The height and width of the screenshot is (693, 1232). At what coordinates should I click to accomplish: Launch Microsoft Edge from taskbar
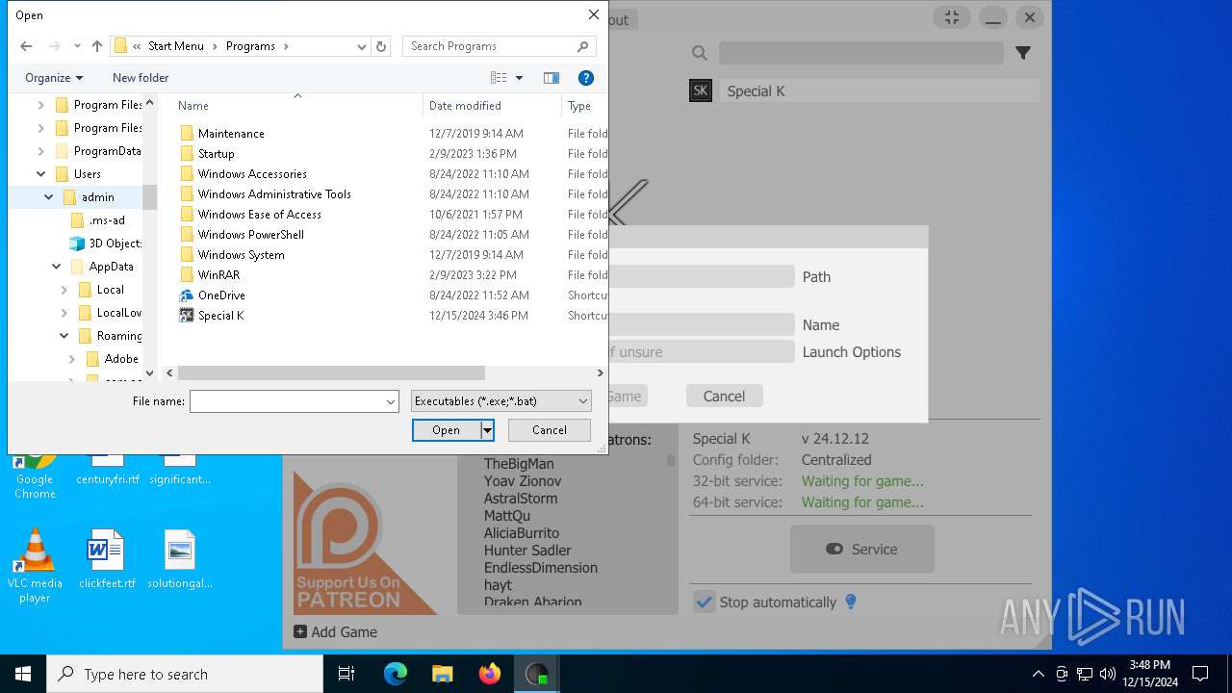(396, 674)
